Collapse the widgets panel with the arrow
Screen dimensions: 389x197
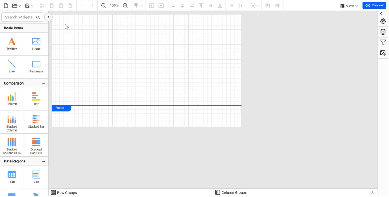click(x=48, y=17)
